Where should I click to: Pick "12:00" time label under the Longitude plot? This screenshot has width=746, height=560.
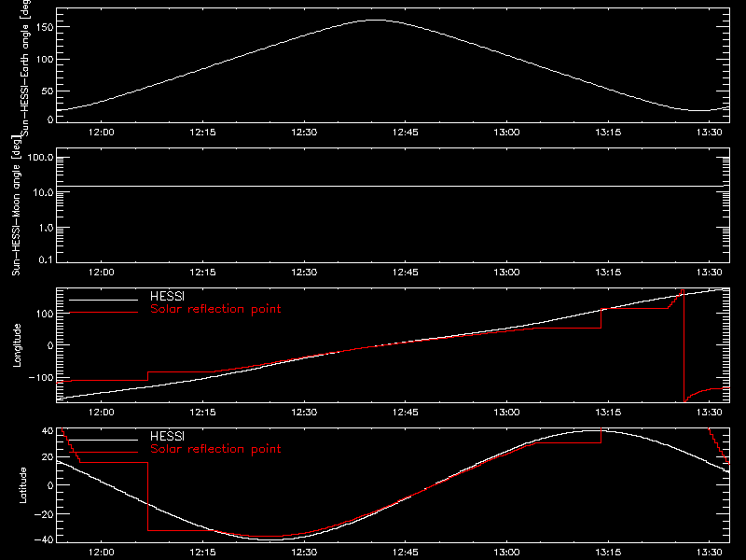pos(102,413)
